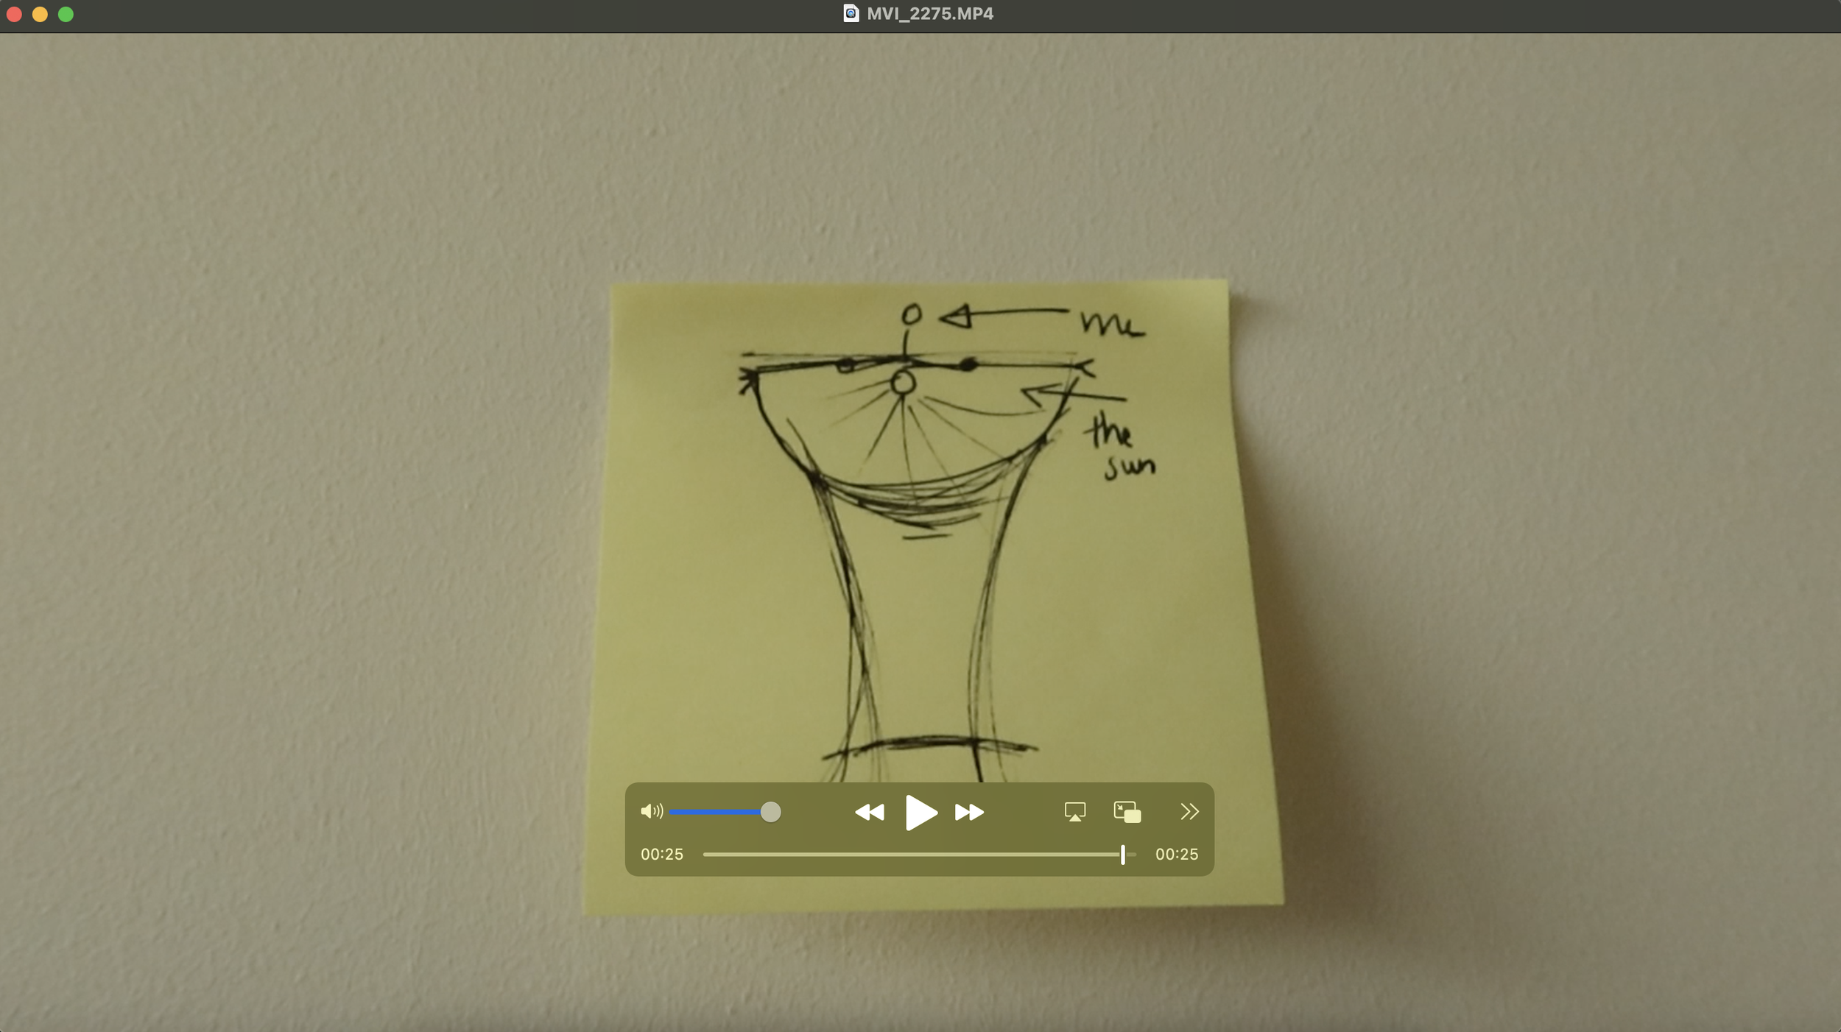Mute audio with the speaker icon
The height and width of the screenshot is (1032, 1841).
pyautogui.click(x=651, y=811)
